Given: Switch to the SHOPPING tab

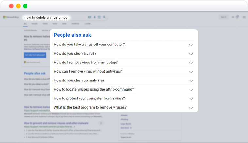Looking at the screenshot, I should (x=75, y=24).
